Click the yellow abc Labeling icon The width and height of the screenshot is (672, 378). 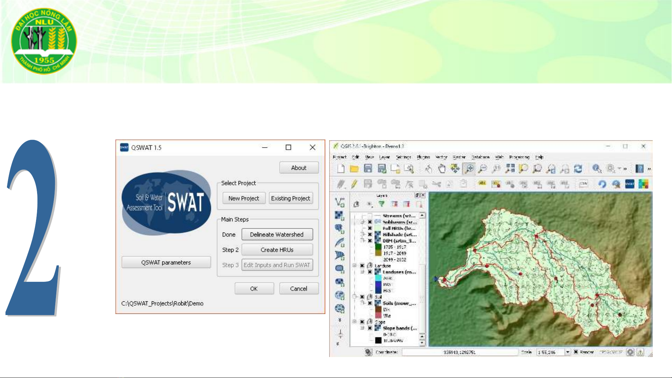482,183
